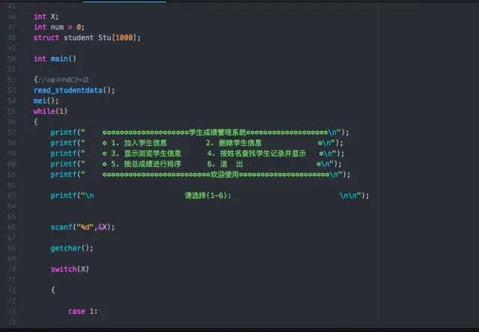Viewport: 479px width, 332px height.
Task: Click line number 48 in the gutter
Action: 12,37
